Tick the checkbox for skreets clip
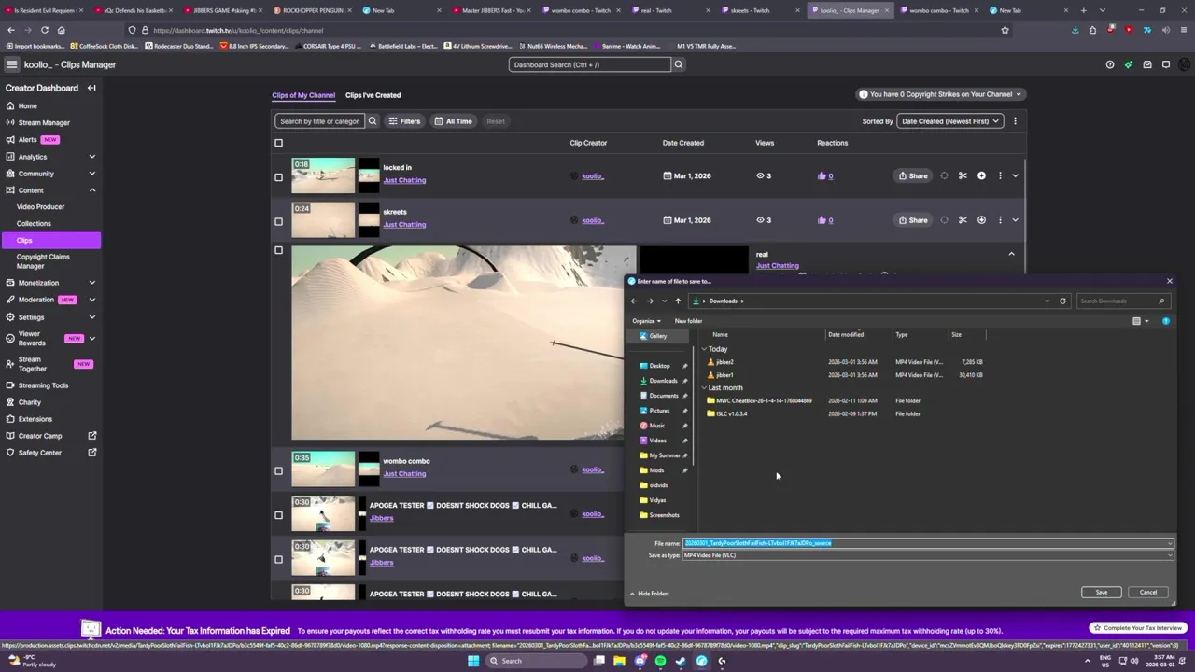The width and height of the screenshot is (1195, 672). pyautogui.click(x=278, y=222)
